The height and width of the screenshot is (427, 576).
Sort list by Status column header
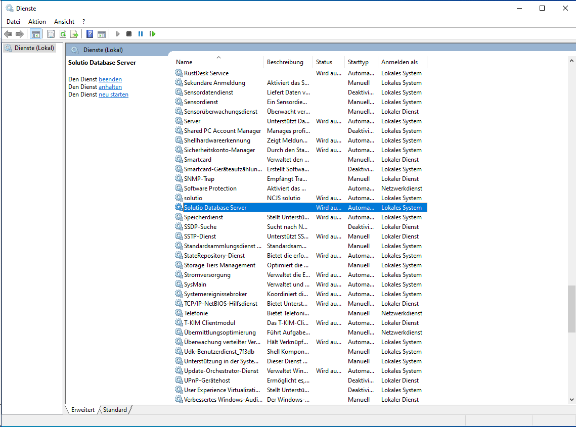point(324,62)
